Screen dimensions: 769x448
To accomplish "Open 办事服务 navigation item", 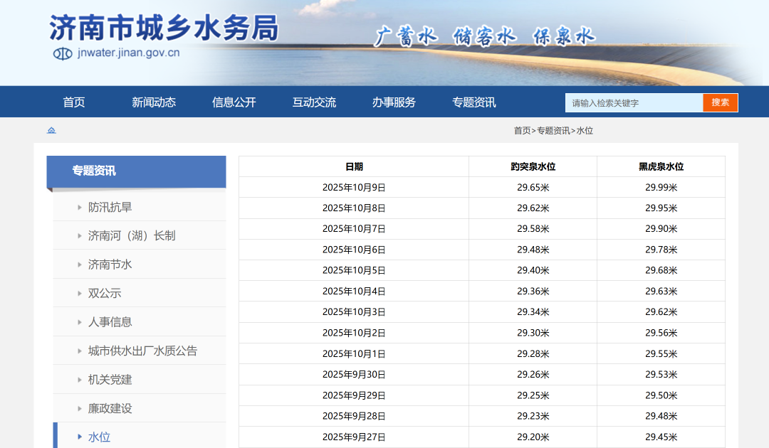I will pyautogui.click(x=394, y=102).
